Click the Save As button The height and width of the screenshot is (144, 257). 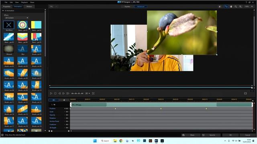coord(210,135)
